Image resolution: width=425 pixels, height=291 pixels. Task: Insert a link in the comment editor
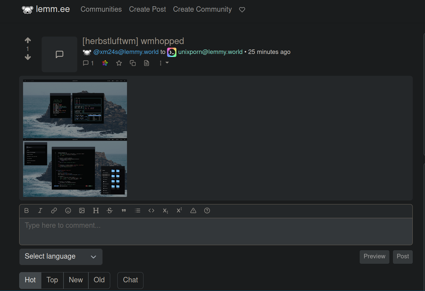click(x=54, y=210)
